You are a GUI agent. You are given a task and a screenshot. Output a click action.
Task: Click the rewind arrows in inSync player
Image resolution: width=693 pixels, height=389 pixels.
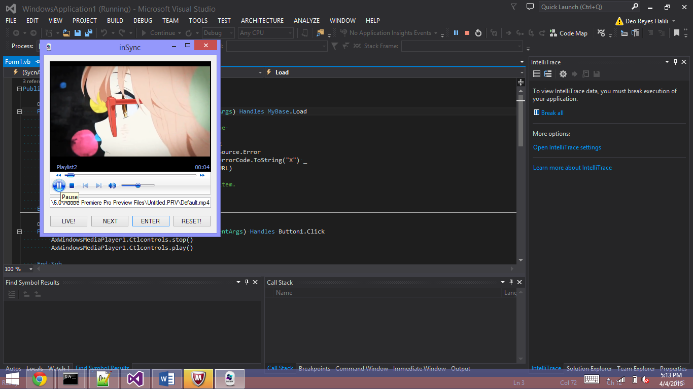(59, 175)
